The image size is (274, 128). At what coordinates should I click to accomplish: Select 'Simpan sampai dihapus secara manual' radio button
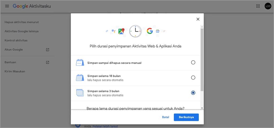click(x=193, y=62)
